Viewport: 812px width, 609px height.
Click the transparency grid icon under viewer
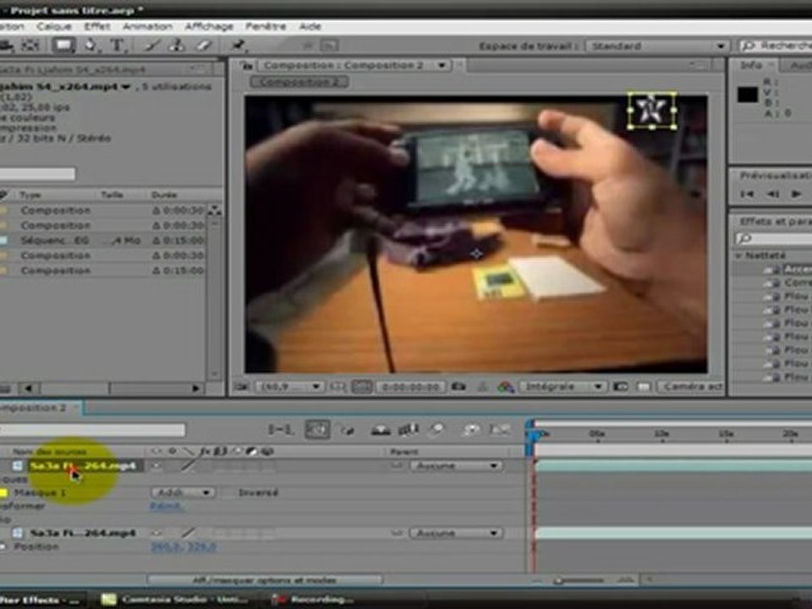644,387
